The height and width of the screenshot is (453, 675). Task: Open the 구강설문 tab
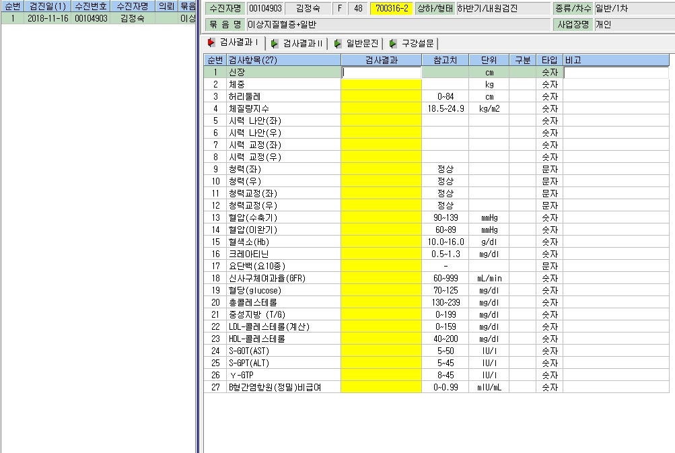pyautogui.click(x=412, y=44)
